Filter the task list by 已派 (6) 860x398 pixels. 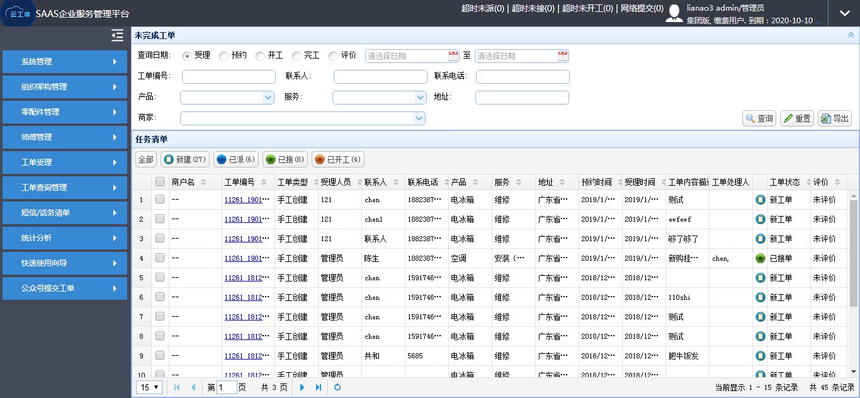point(236,160)
